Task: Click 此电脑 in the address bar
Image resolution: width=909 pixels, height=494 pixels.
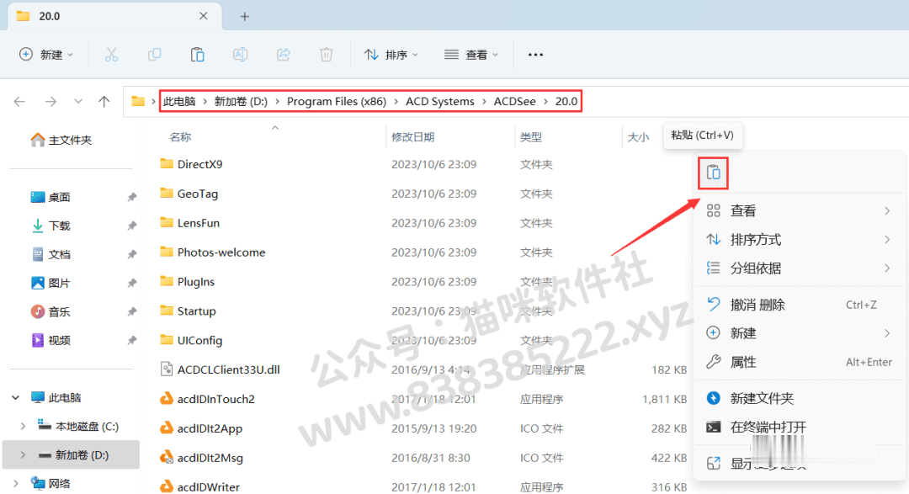Action: pos(179,102)
